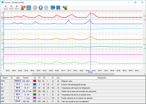Screen dimensions: 146x104
Task: Select 'Posición del estrangulador de gas' text
Action: [x=74, y=85]
